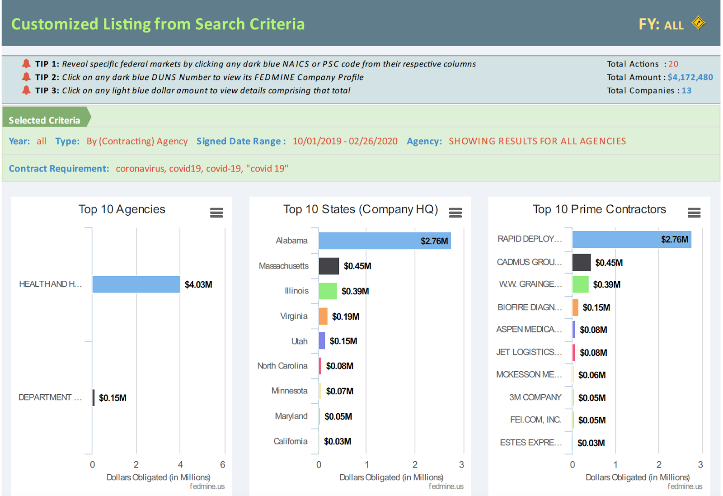The image size is (723, 496).
Task: Click the 'DEPARTMENT ...' agency label
Action: tap(50, 397)
